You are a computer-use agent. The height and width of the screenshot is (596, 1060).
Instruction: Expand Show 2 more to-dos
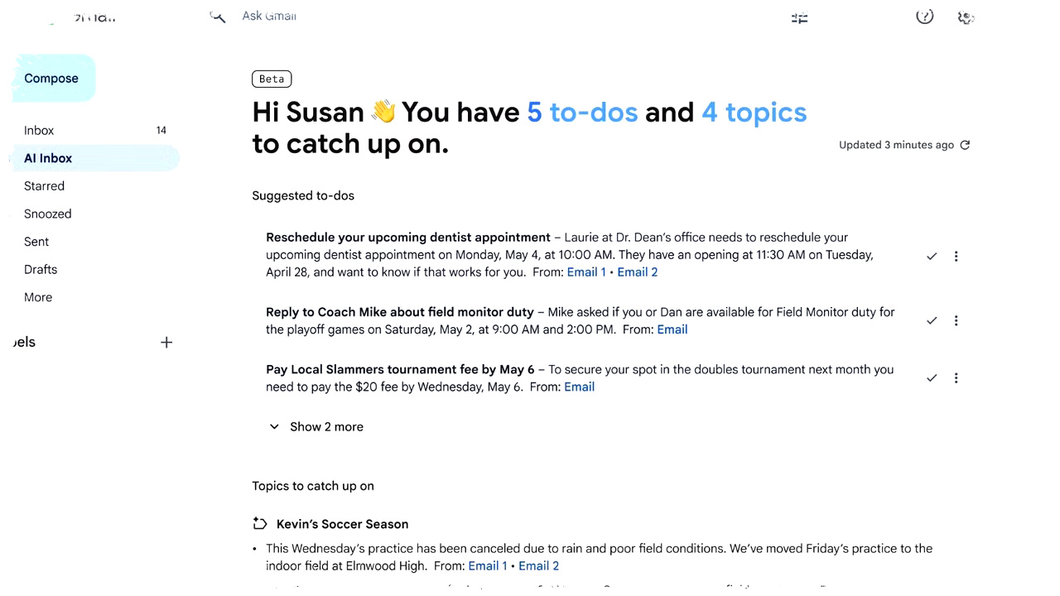point(316,427)
